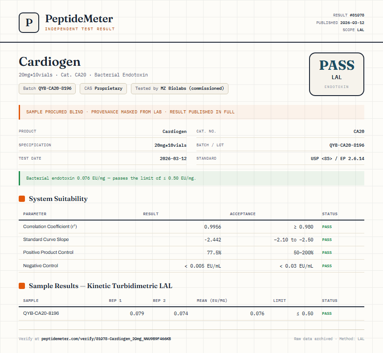The height and width of the screenshot is (353, 383).
Task: Click the orange square beside System Suitability
Action: point(22,199)
